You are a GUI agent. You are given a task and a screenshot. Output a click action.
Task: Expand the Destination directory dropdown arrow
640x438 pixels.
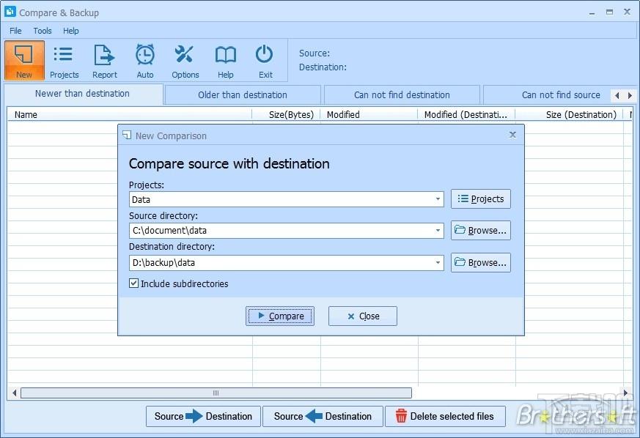(x=438, y=263)
